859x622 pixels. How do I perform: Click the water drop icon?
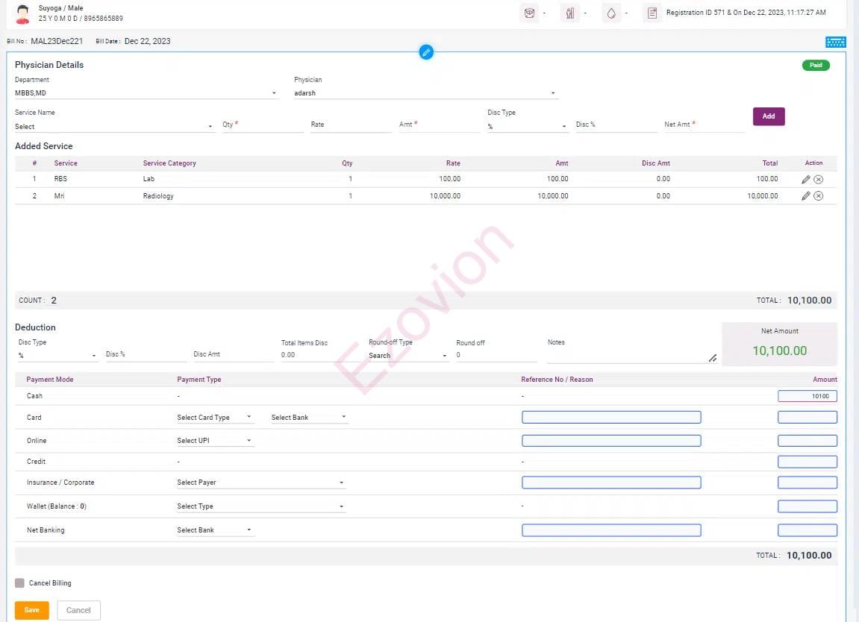(611, 13)
